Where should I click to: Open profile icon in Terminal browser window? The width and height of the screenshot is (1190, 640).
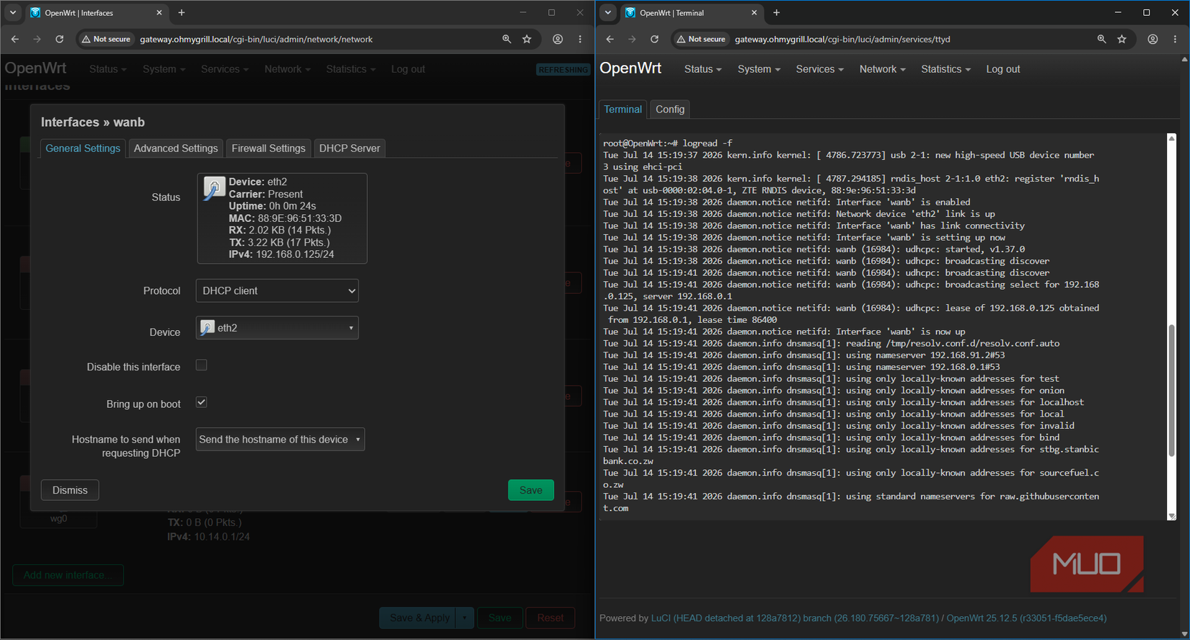pyautogui.click(x=1152, y=39)
